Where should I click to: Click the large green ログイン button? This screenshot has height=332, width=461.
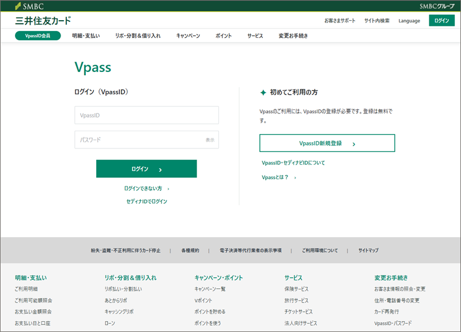[x=146, y=169]
